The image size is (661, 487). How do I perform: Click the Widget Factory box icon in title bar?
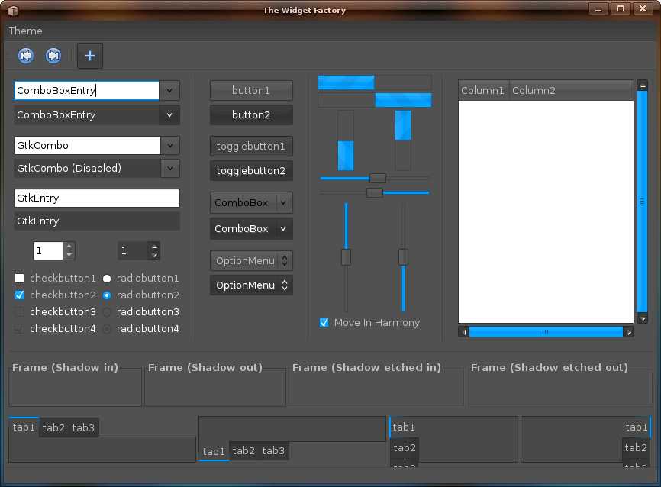[13, 10]
